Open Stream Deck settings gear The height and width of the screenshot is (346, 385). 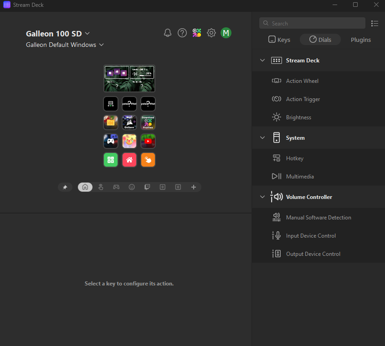[x=211, y=33]
